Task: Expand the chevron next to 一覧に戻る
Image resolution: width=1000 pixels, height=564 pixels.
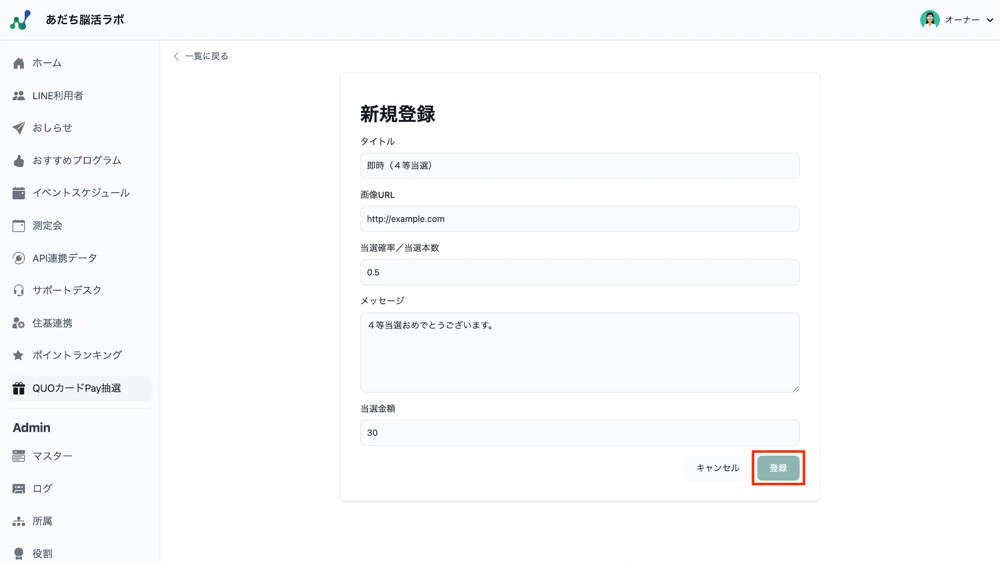Action: pyautogui.click(x=176, y=56)
